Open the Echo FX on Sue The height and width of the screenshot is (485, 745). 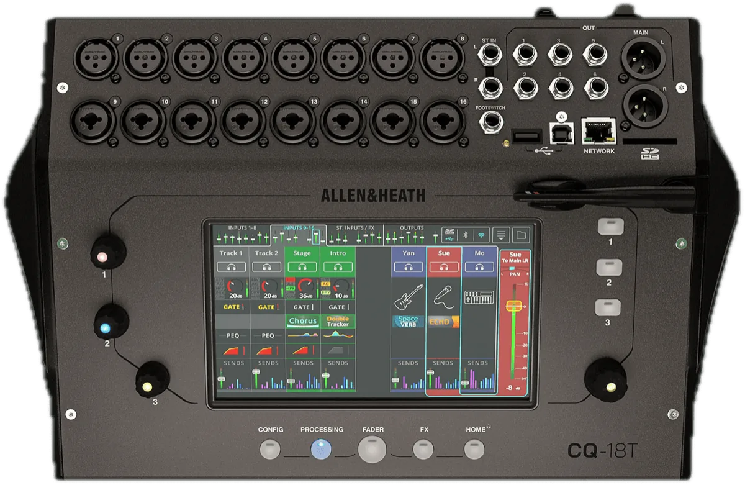[x=443, y=321]
